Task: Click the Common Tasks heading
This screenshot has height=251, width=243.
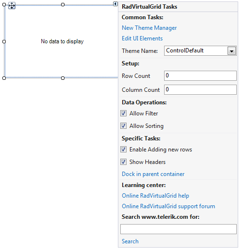Action: [x=142, y=17]
